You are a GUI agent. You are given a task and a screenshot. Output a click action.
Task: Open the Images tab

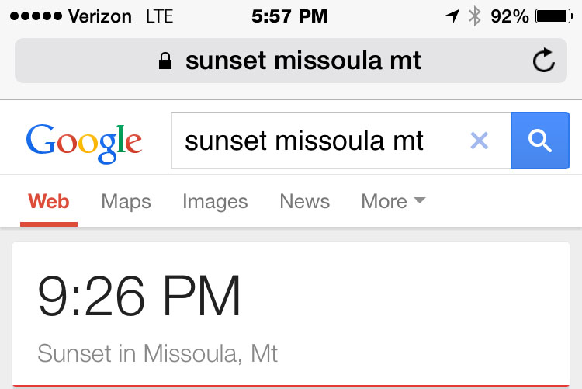tap(215, 202)
